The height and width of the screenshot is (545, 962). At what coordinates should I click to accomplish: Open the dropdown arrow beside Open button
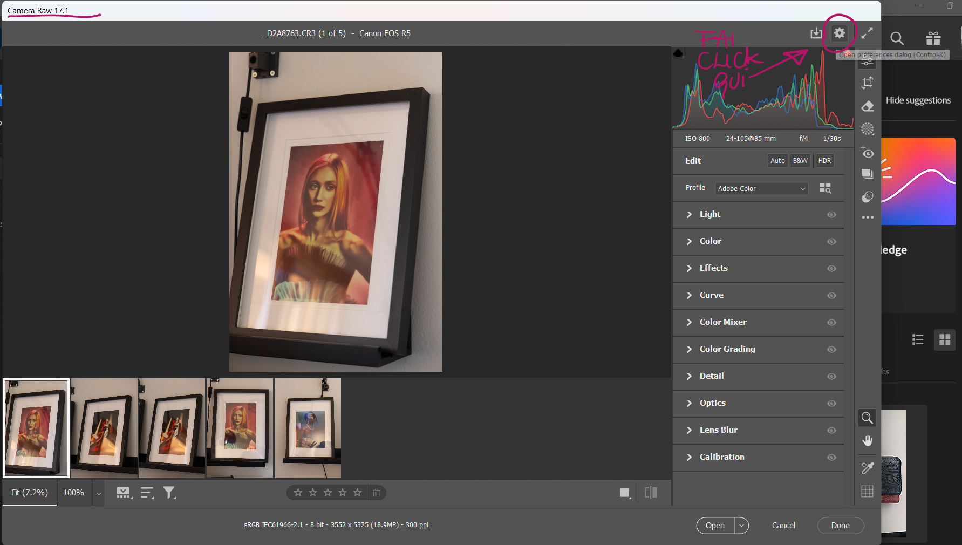coord(741,526)
